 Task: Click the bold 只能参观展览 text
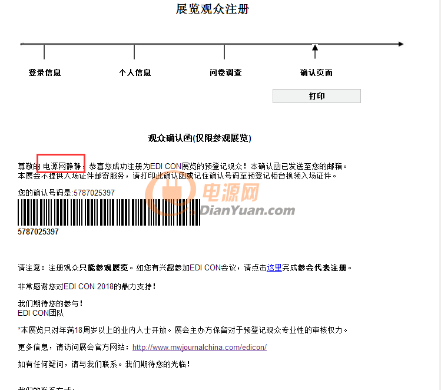[104, 267]
